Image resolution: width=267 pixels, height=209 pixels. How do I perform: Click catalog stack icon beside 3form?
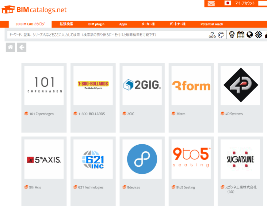173,113
